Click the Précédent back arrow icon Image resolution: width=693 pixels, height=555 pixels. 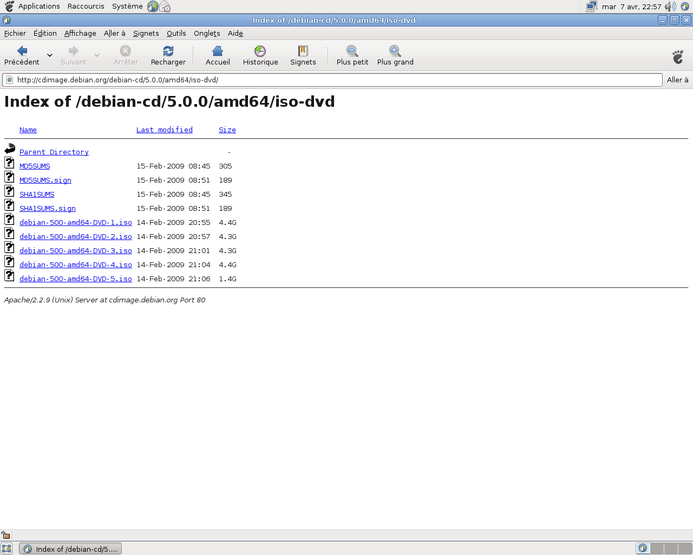tap(22, 51)
